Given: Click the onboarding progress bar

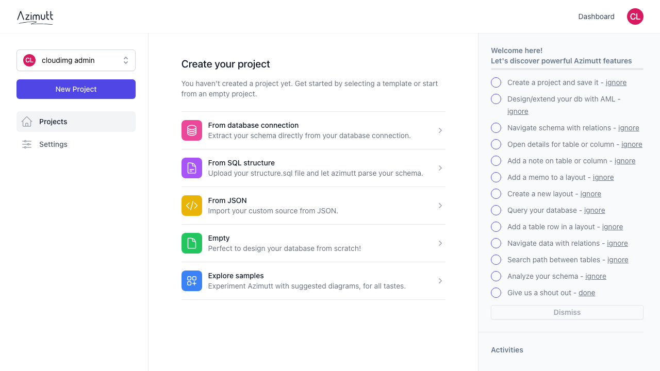Looking at the screenshot, I should [567, 69].
